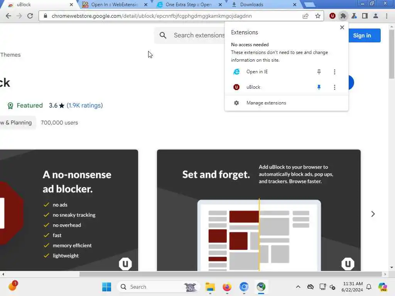The image size is (395, 296).
Task: Open the Chrome profile avatar
Action: pos(376,16)
